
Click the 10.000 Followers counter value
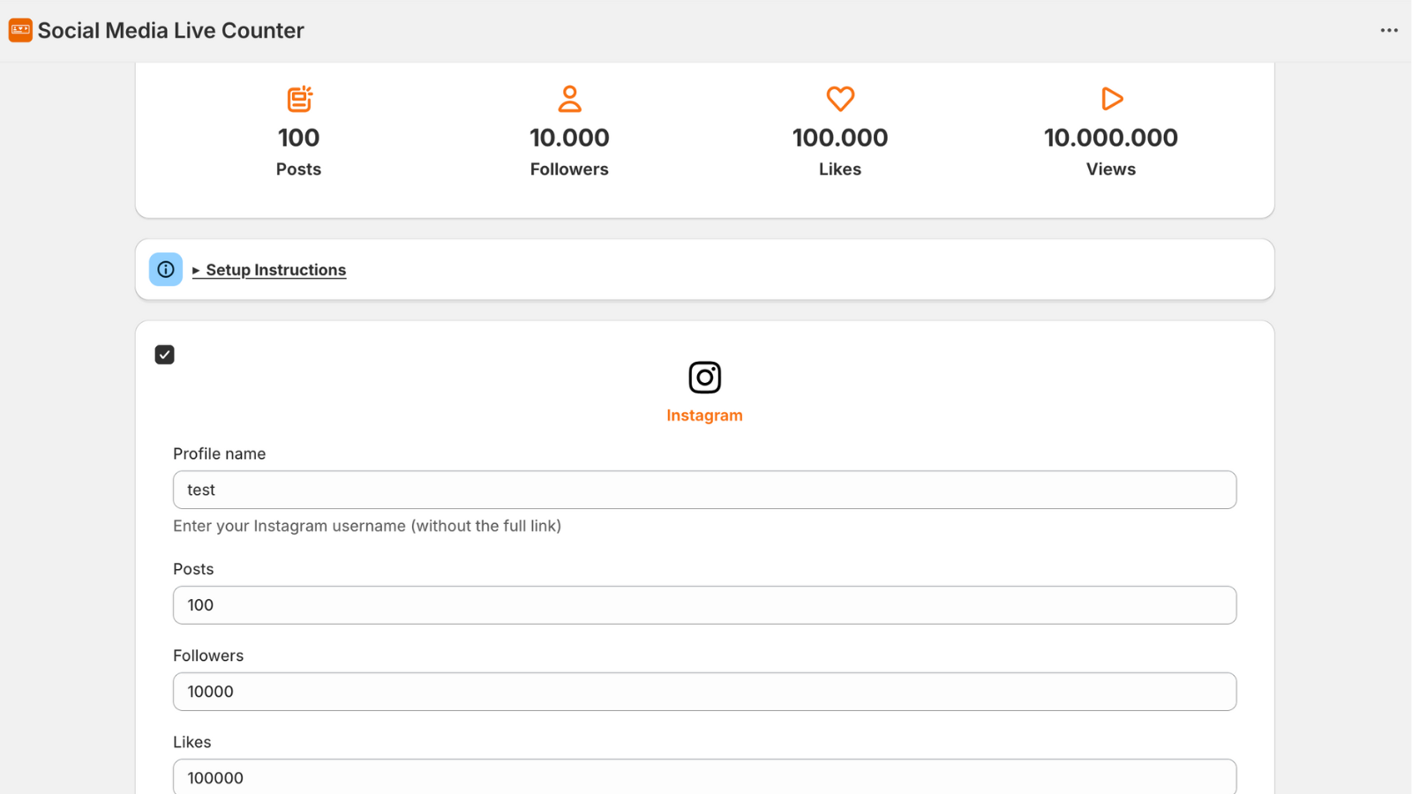coord(569,138)
